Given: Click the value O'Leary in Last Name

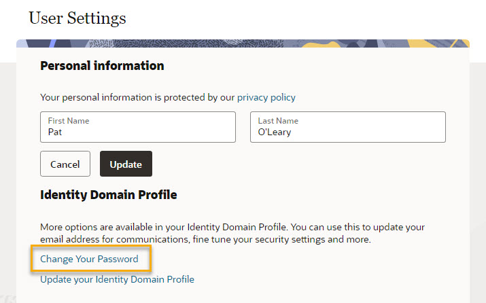Looking at the screenshot, I should click(275, 132).
